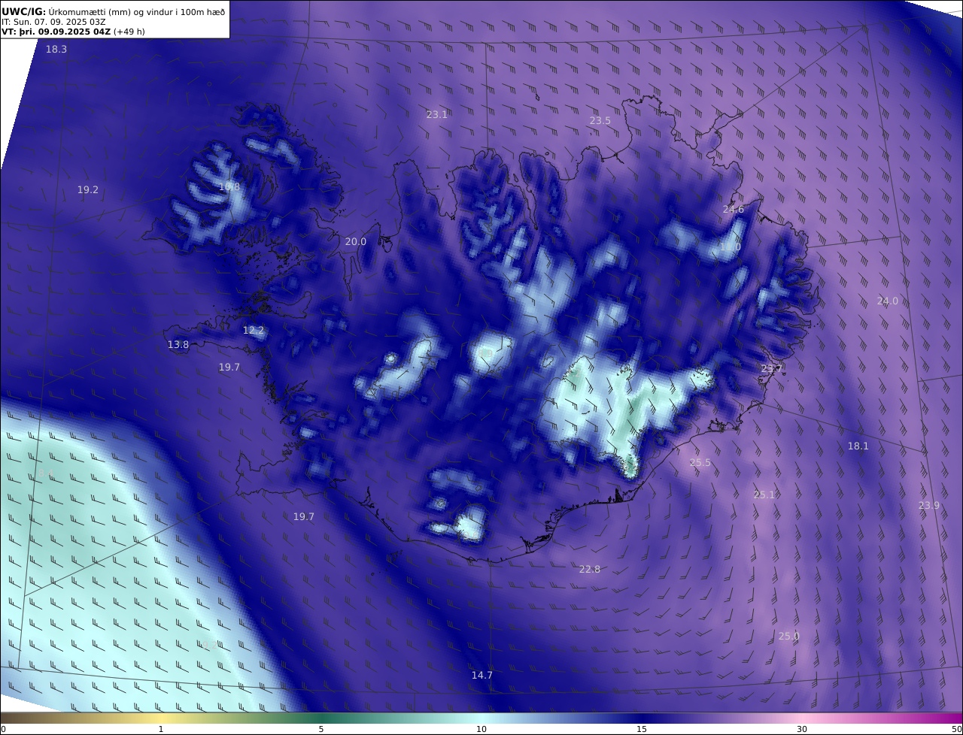Screen dimensions: 963x735
Task: Click the initialization time 'IT: Sun. 07. 09. 2025 03Z'
Action: (53, 22)
